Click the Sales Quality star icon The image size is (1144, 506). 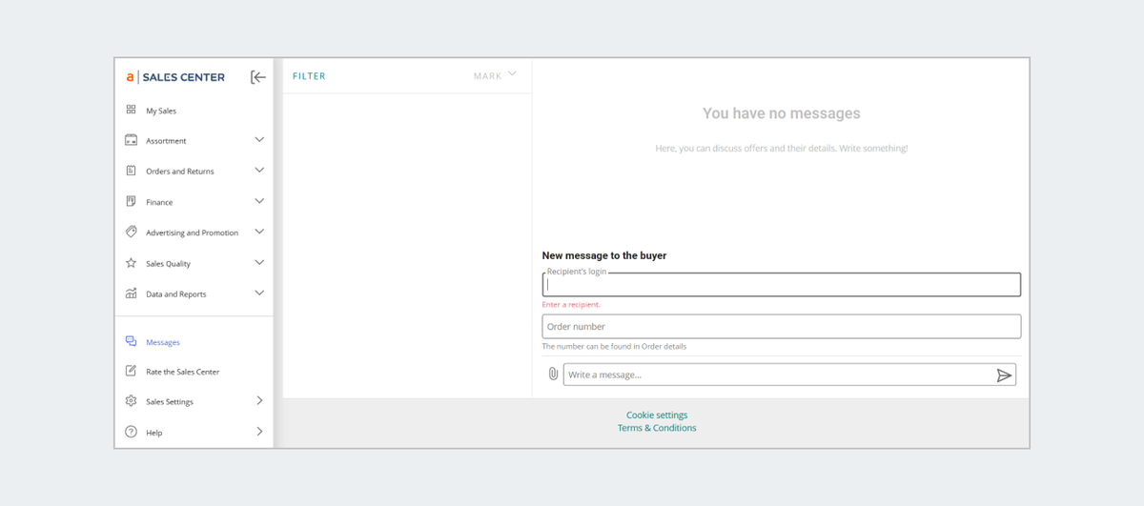coord(132,263)
